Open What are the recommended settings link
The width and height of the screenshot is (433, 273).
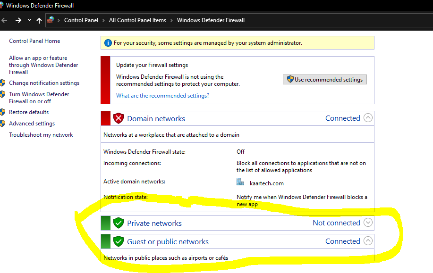162,95
